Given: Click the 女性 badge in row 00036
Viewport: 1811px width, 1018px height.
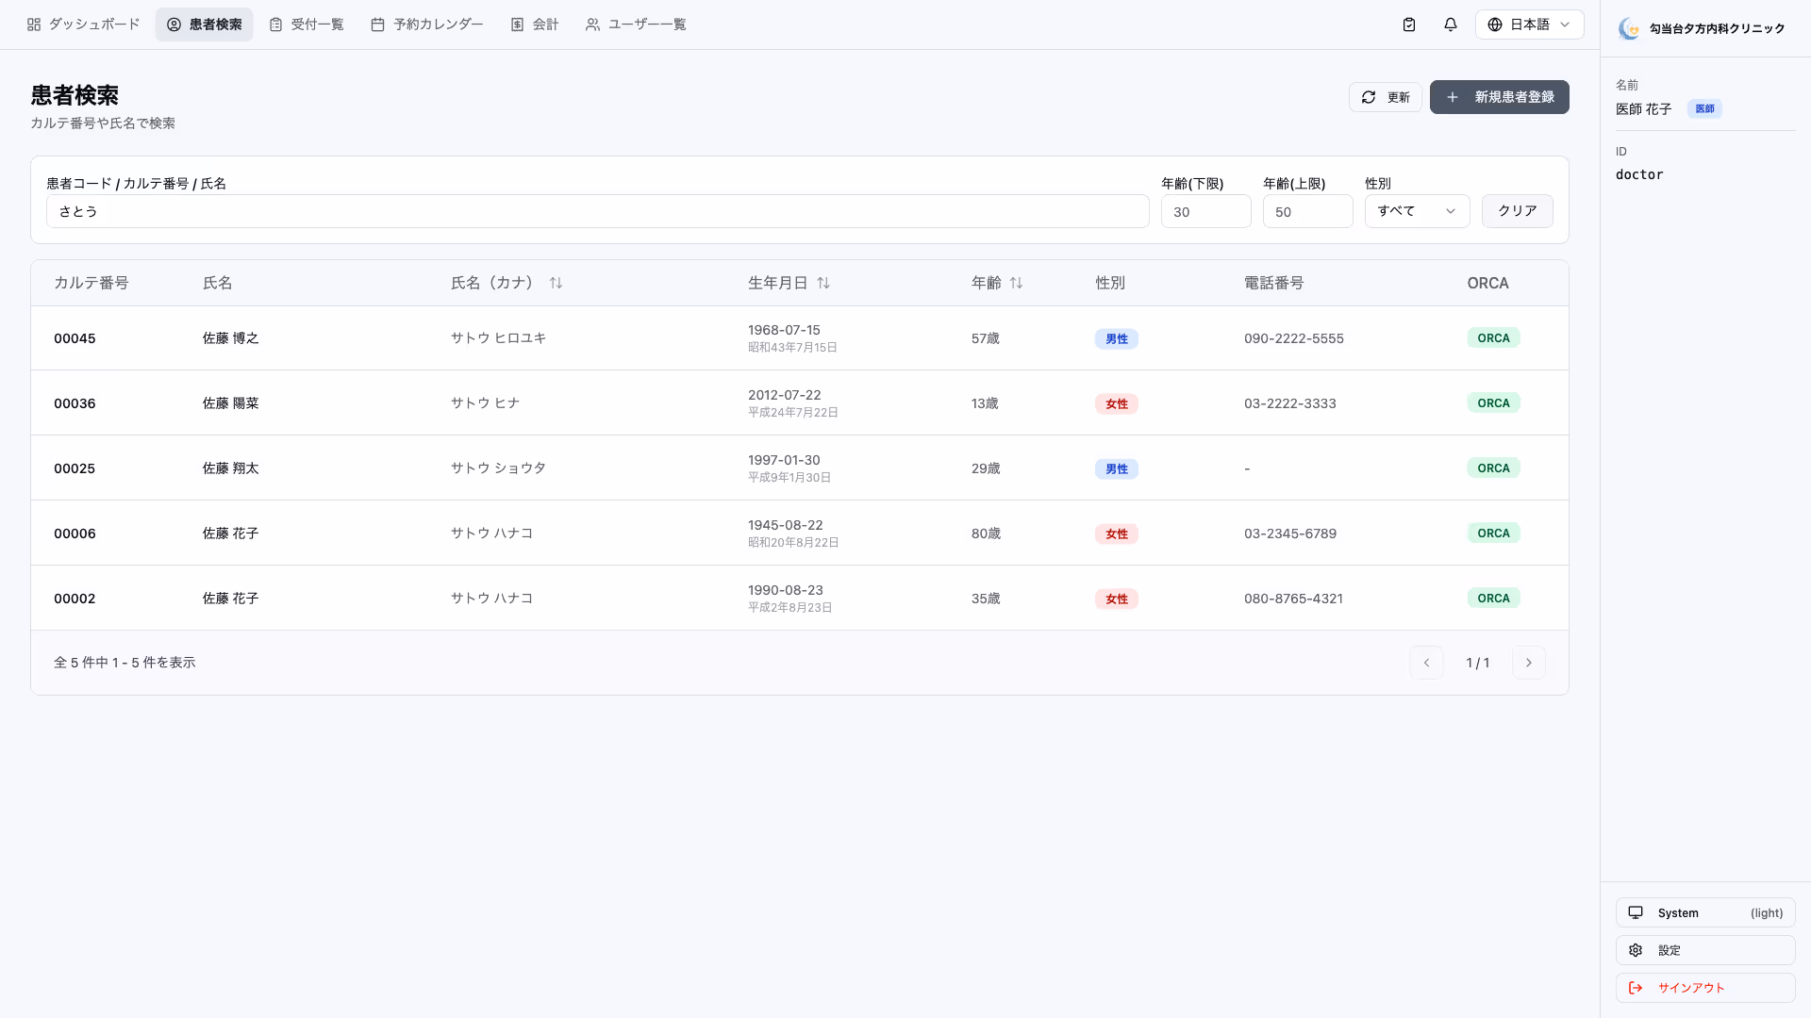Looking at the screenshot, I should pyautogui.click(x=1117, y=404).
